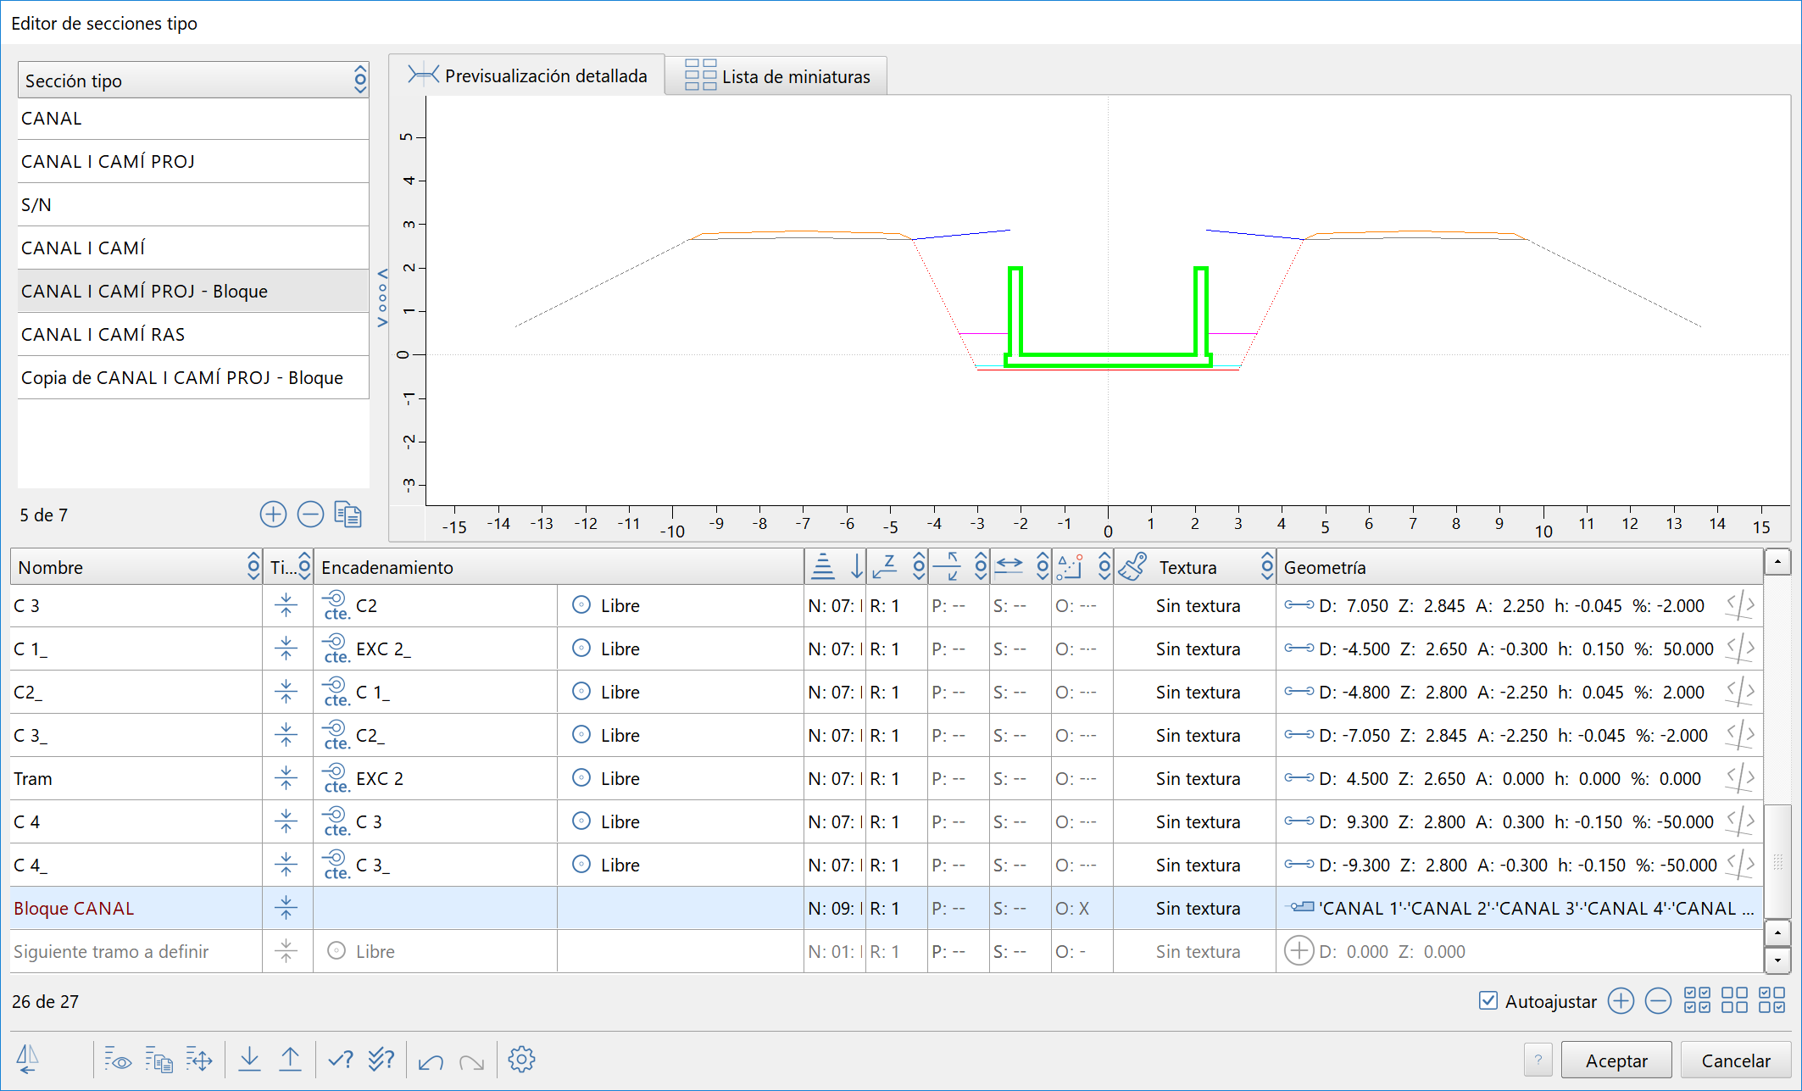Toggle the Autoajustar checkbox

click(1488, 1000)
